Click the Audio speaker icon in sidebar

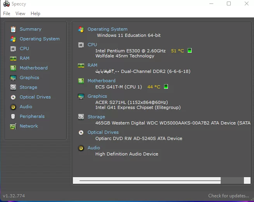coord(13,107)
